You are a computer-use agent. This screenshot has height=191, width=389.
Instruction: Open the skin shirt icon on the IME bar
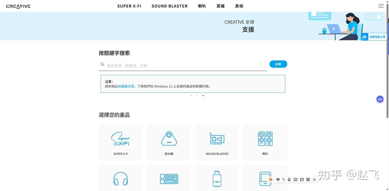click(302, 180)
